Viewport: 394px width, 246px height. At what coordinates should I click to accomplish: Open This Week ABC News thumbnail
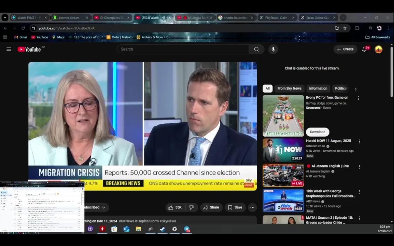tap(283, 201)
